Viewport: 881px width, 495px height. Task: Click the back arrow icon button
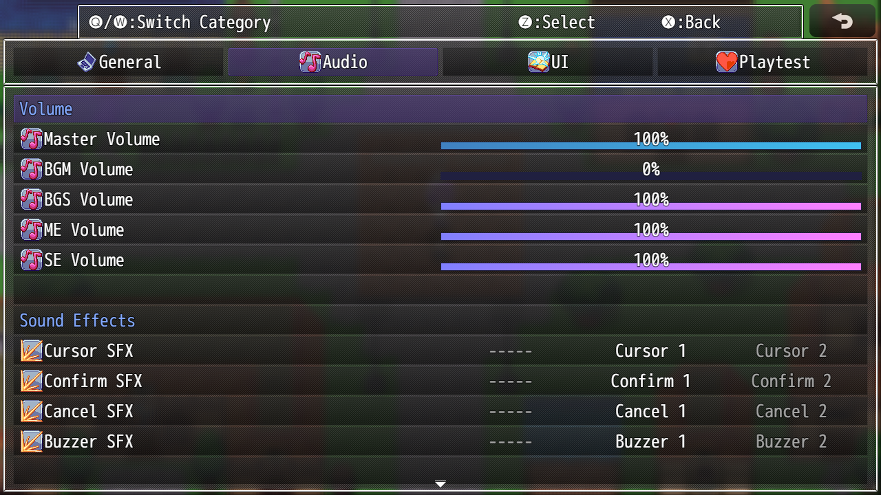[842, 21]
